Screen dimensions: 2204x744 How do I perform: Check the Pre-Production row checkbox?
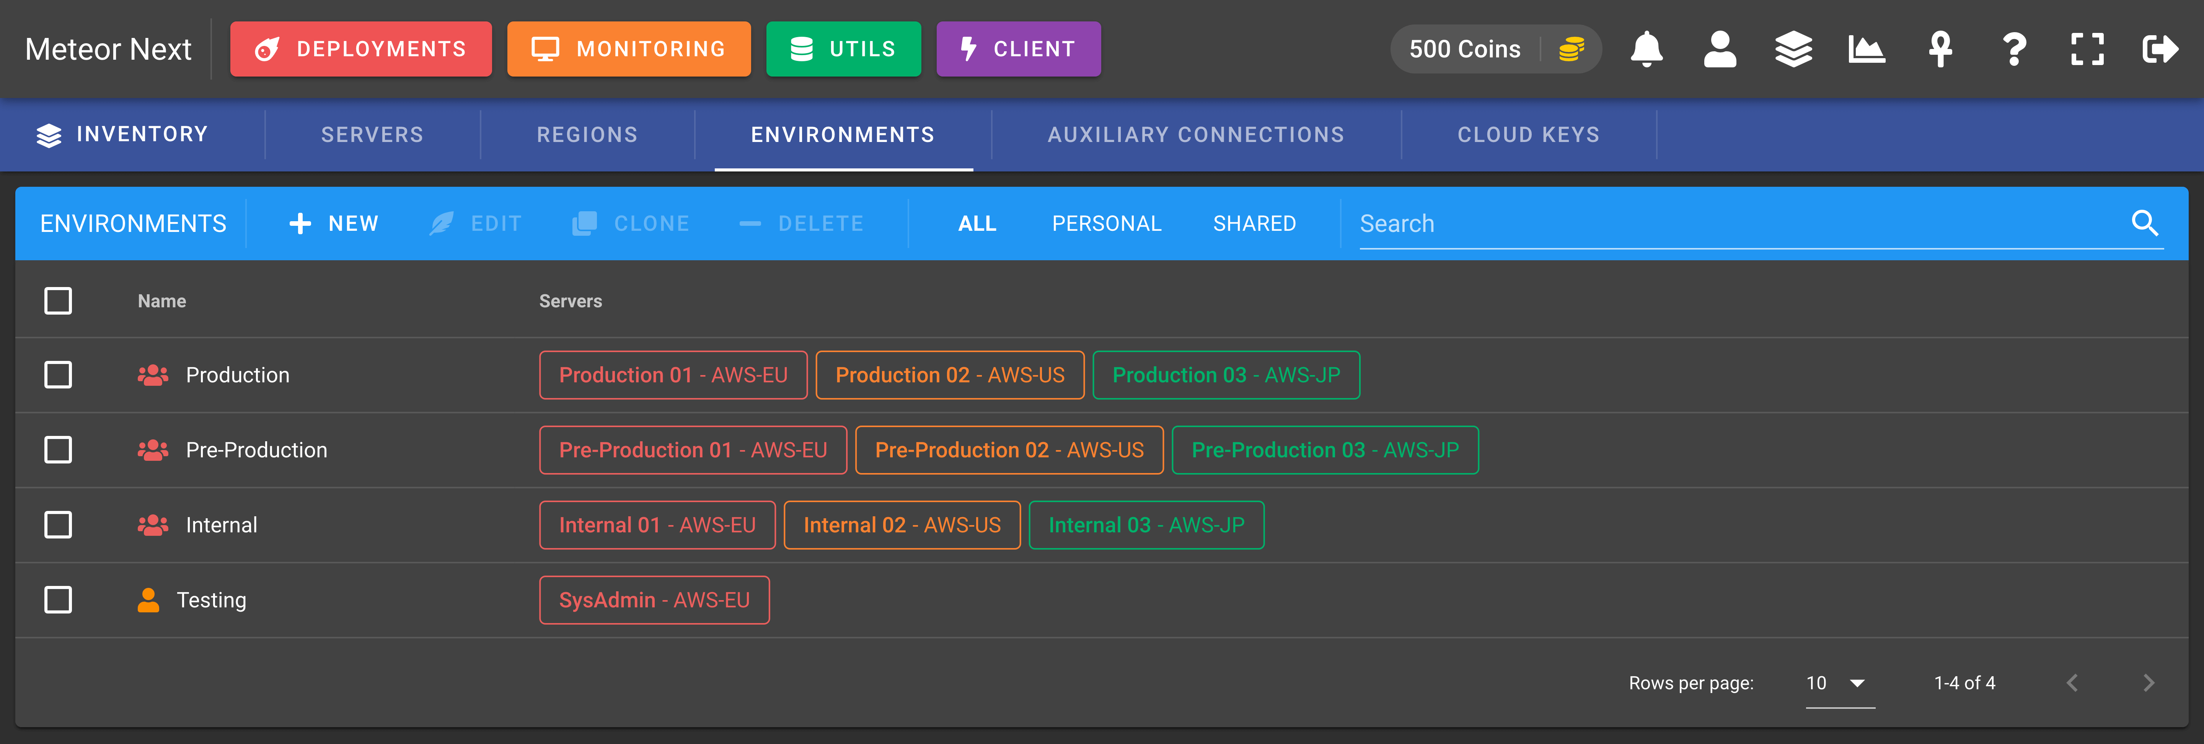pyautogui.click(x=58, y=449)
